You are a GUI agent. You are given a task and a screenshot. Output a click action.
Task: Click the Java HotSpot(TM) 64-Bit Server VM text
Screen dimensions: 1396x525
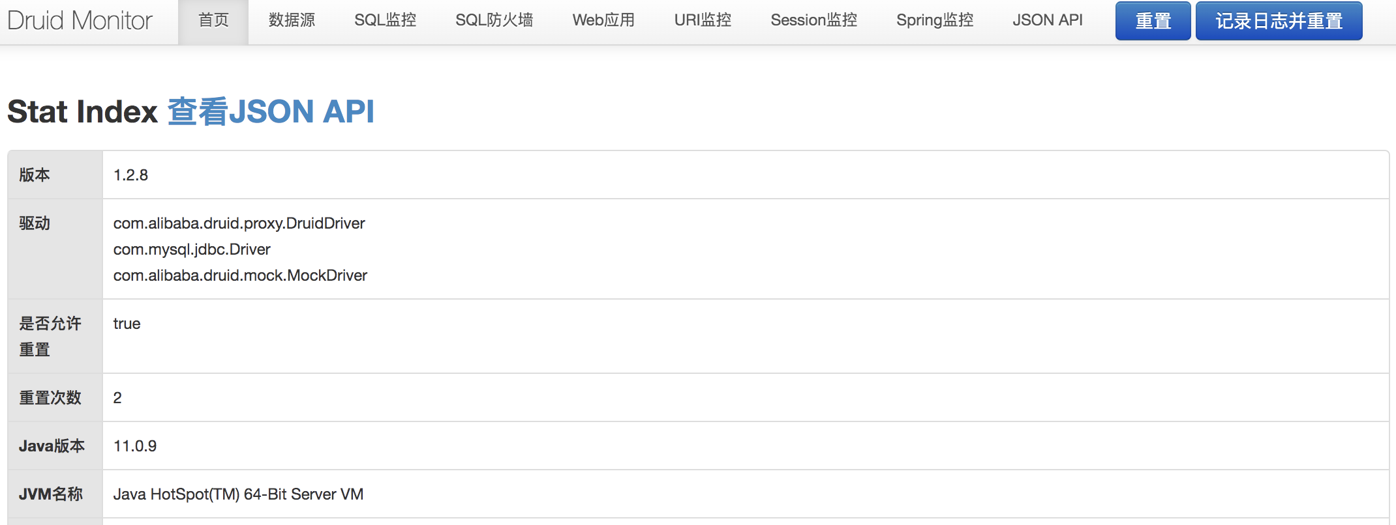[x=238, y=494]
